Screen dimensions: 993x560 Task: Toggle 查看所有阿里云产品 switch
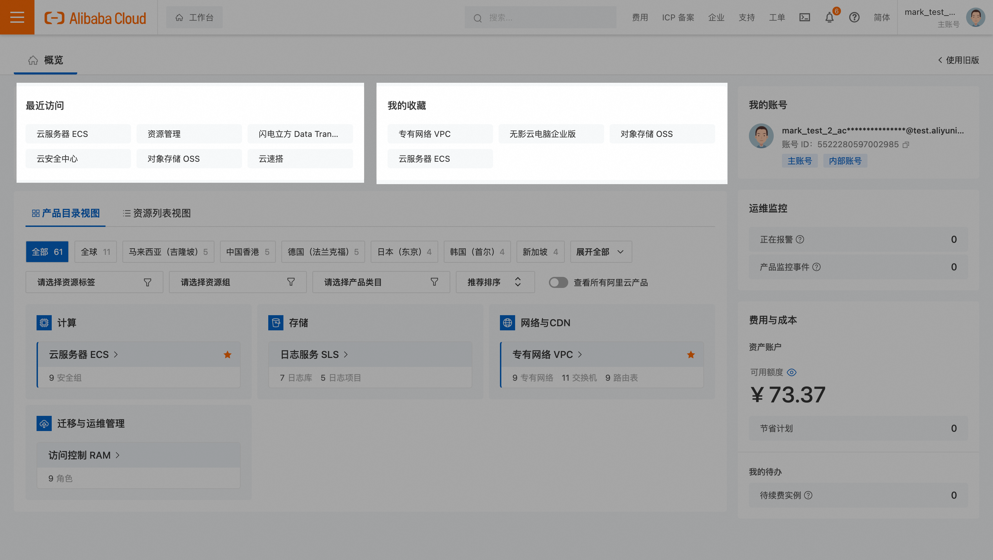click(x=558, y=282)
